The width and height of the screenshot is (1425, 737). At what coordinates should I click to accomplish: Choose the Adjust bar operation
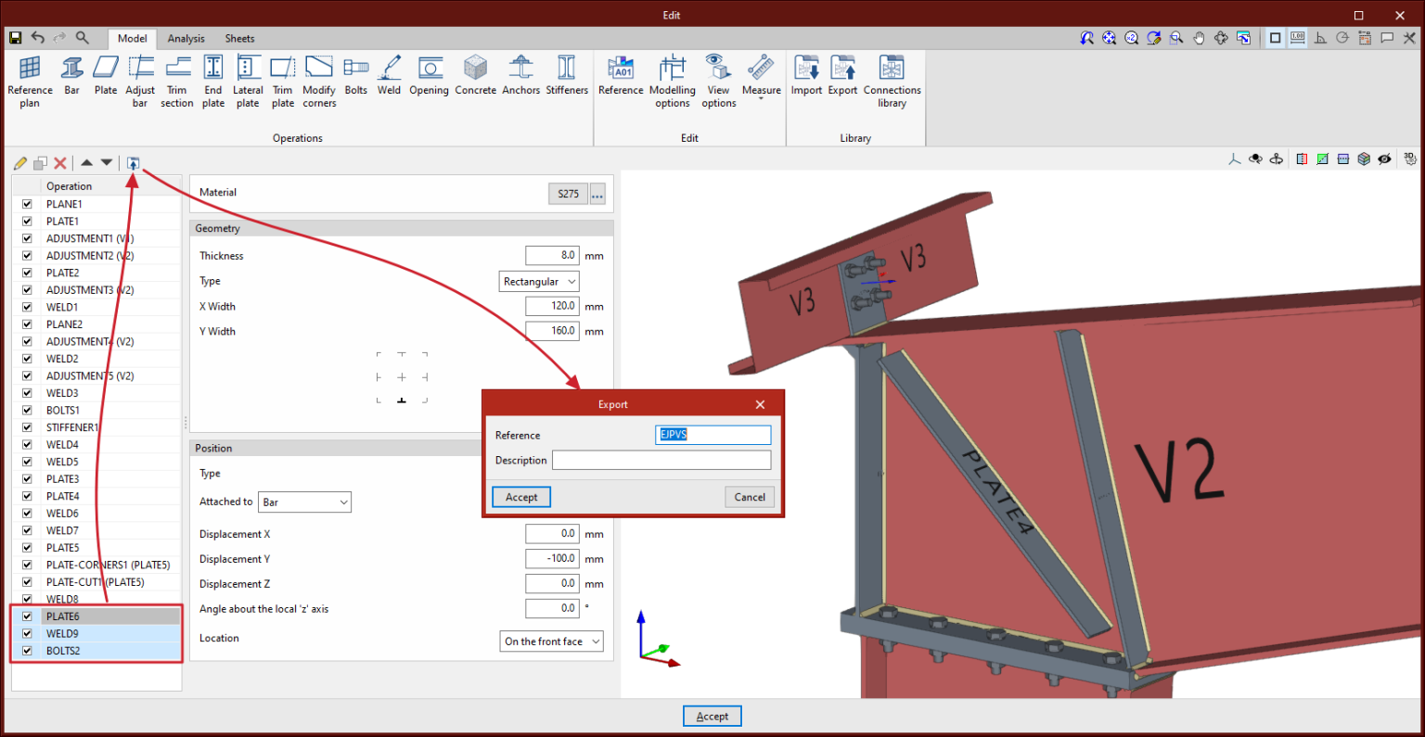click(140, 82)
